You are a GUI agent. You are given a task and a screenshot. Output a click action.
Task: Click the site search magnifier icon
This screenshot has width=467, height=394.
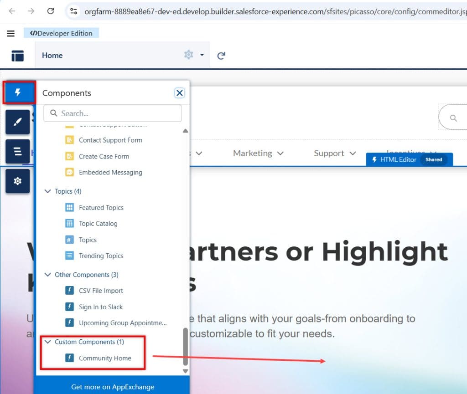(x=453, y=118)
